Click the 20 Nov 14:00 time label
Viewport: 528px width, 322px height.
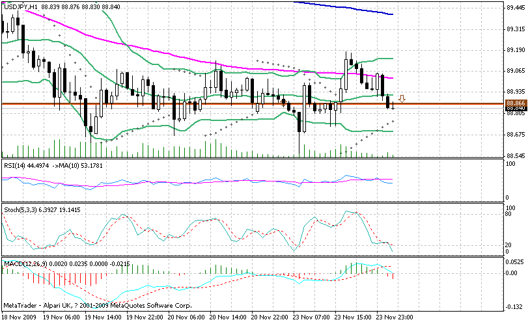point(228,317)
